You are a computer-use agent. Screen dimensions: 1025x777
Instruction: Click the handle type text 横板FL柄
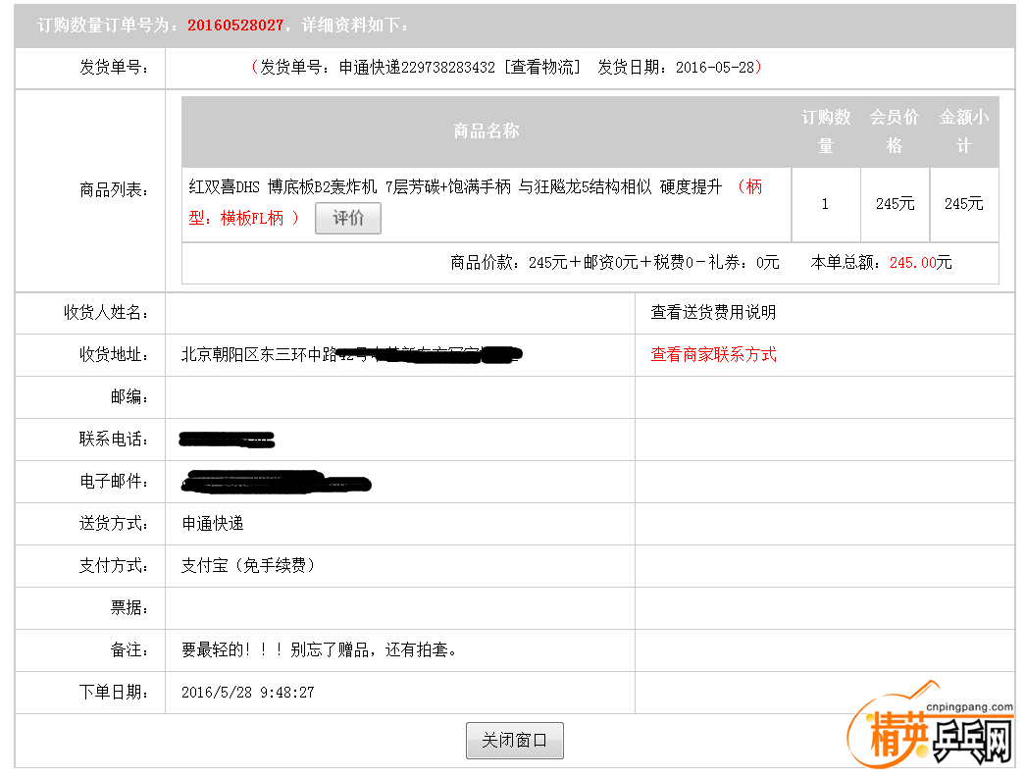click(252, 219)
